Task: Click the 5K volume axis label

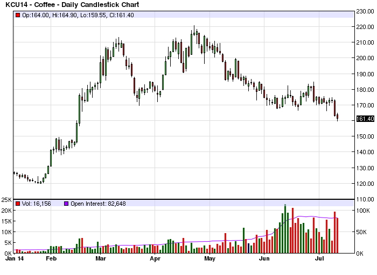Action: [8, 243]
